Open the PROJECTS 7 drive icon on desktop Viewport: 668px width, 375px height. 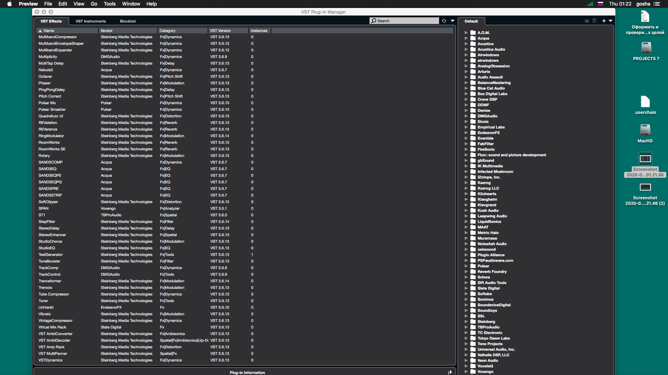point(646,48)
